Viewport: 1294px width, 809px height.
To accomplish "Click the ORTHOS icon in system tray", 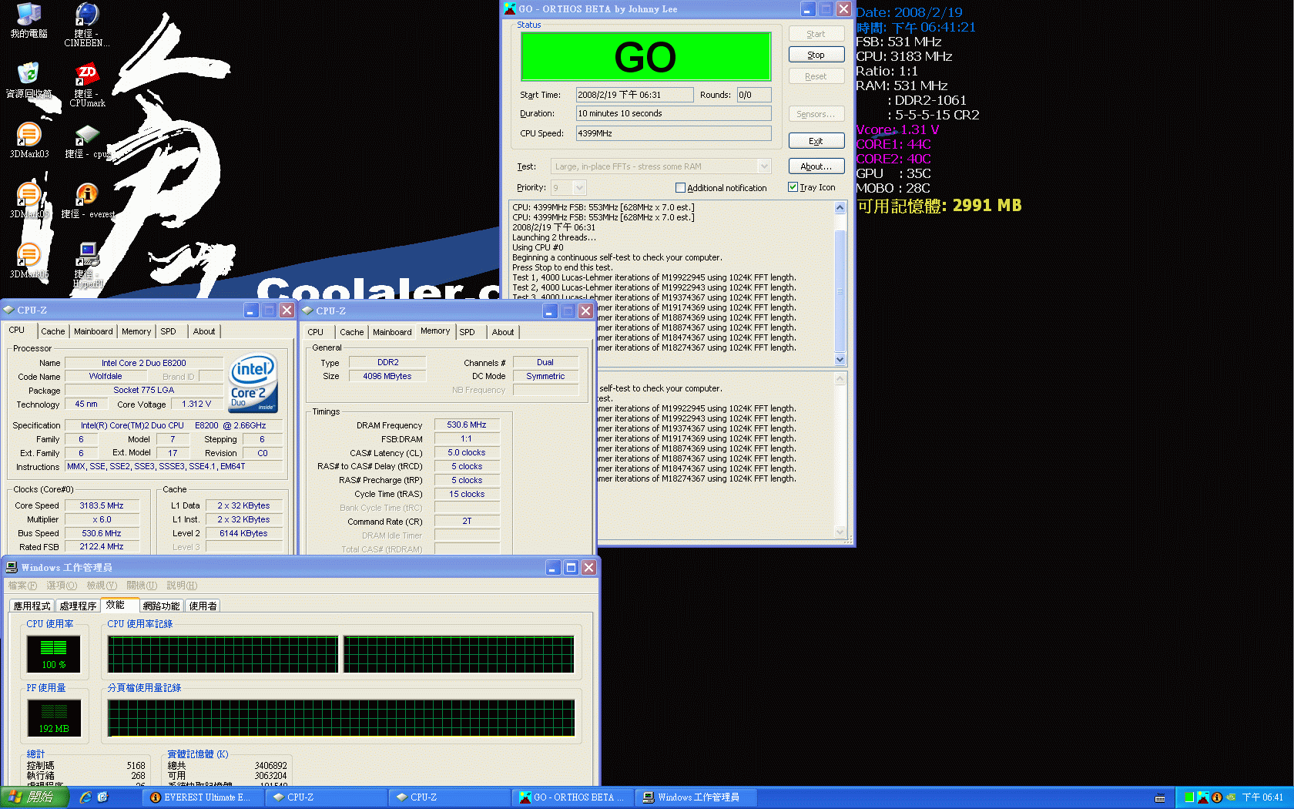I will pyautogui.click(x=1202, y=797).
